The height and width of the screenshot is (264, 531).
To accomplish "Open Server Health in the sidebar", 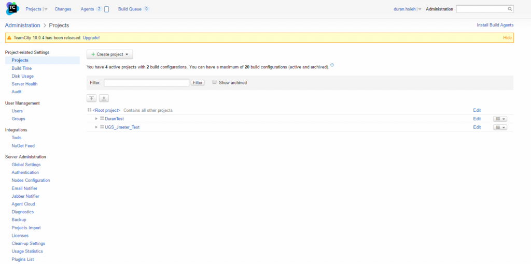I will pos(24,84).
